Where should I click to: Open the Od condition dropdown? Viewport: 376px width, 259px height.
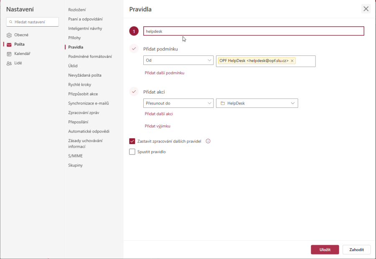[x=178, y=60]
